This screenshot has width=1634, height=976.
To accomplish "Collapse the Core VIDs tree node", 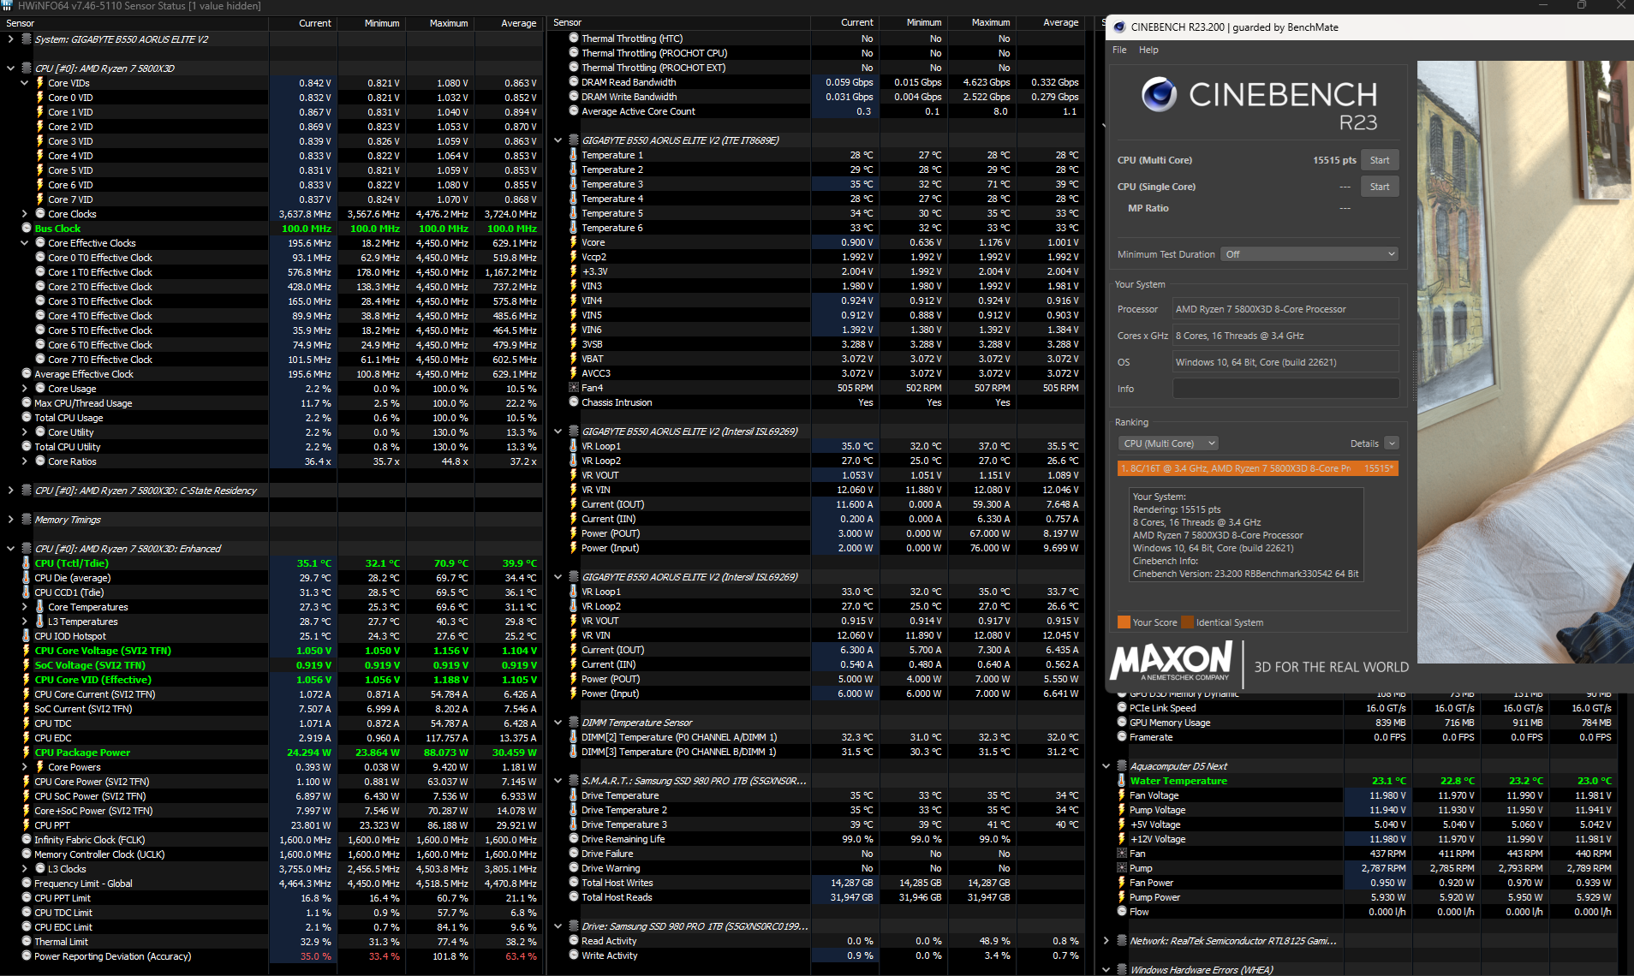I will pos(24,83).
